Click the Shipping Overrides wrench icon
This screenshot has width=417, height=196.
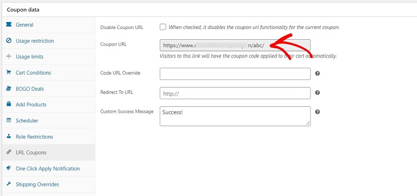pos(9,184)
